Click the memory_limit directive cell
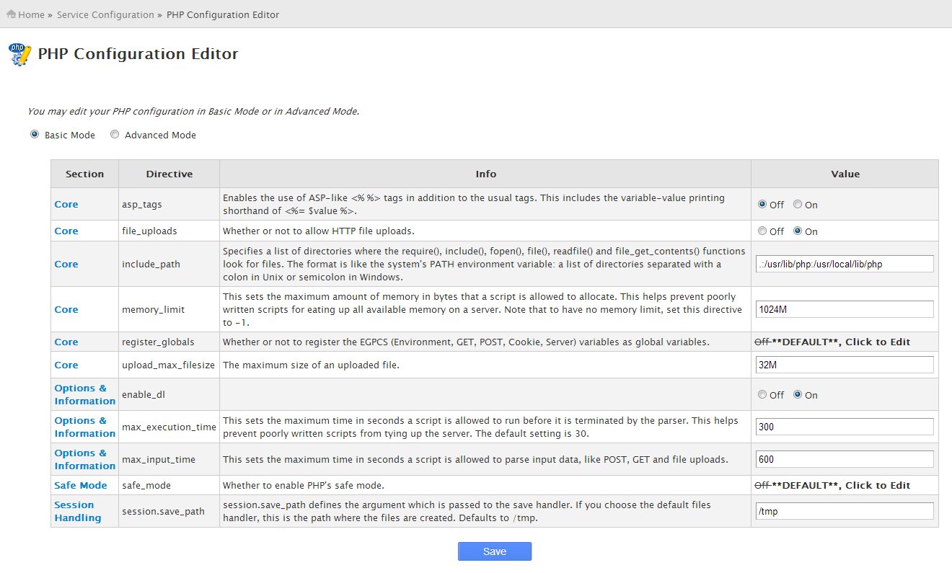The image size is (952, 573). click(x=169, y=309)
